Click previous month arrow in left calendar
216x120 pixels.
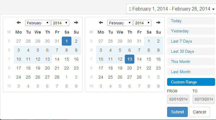tap(19, 22)
